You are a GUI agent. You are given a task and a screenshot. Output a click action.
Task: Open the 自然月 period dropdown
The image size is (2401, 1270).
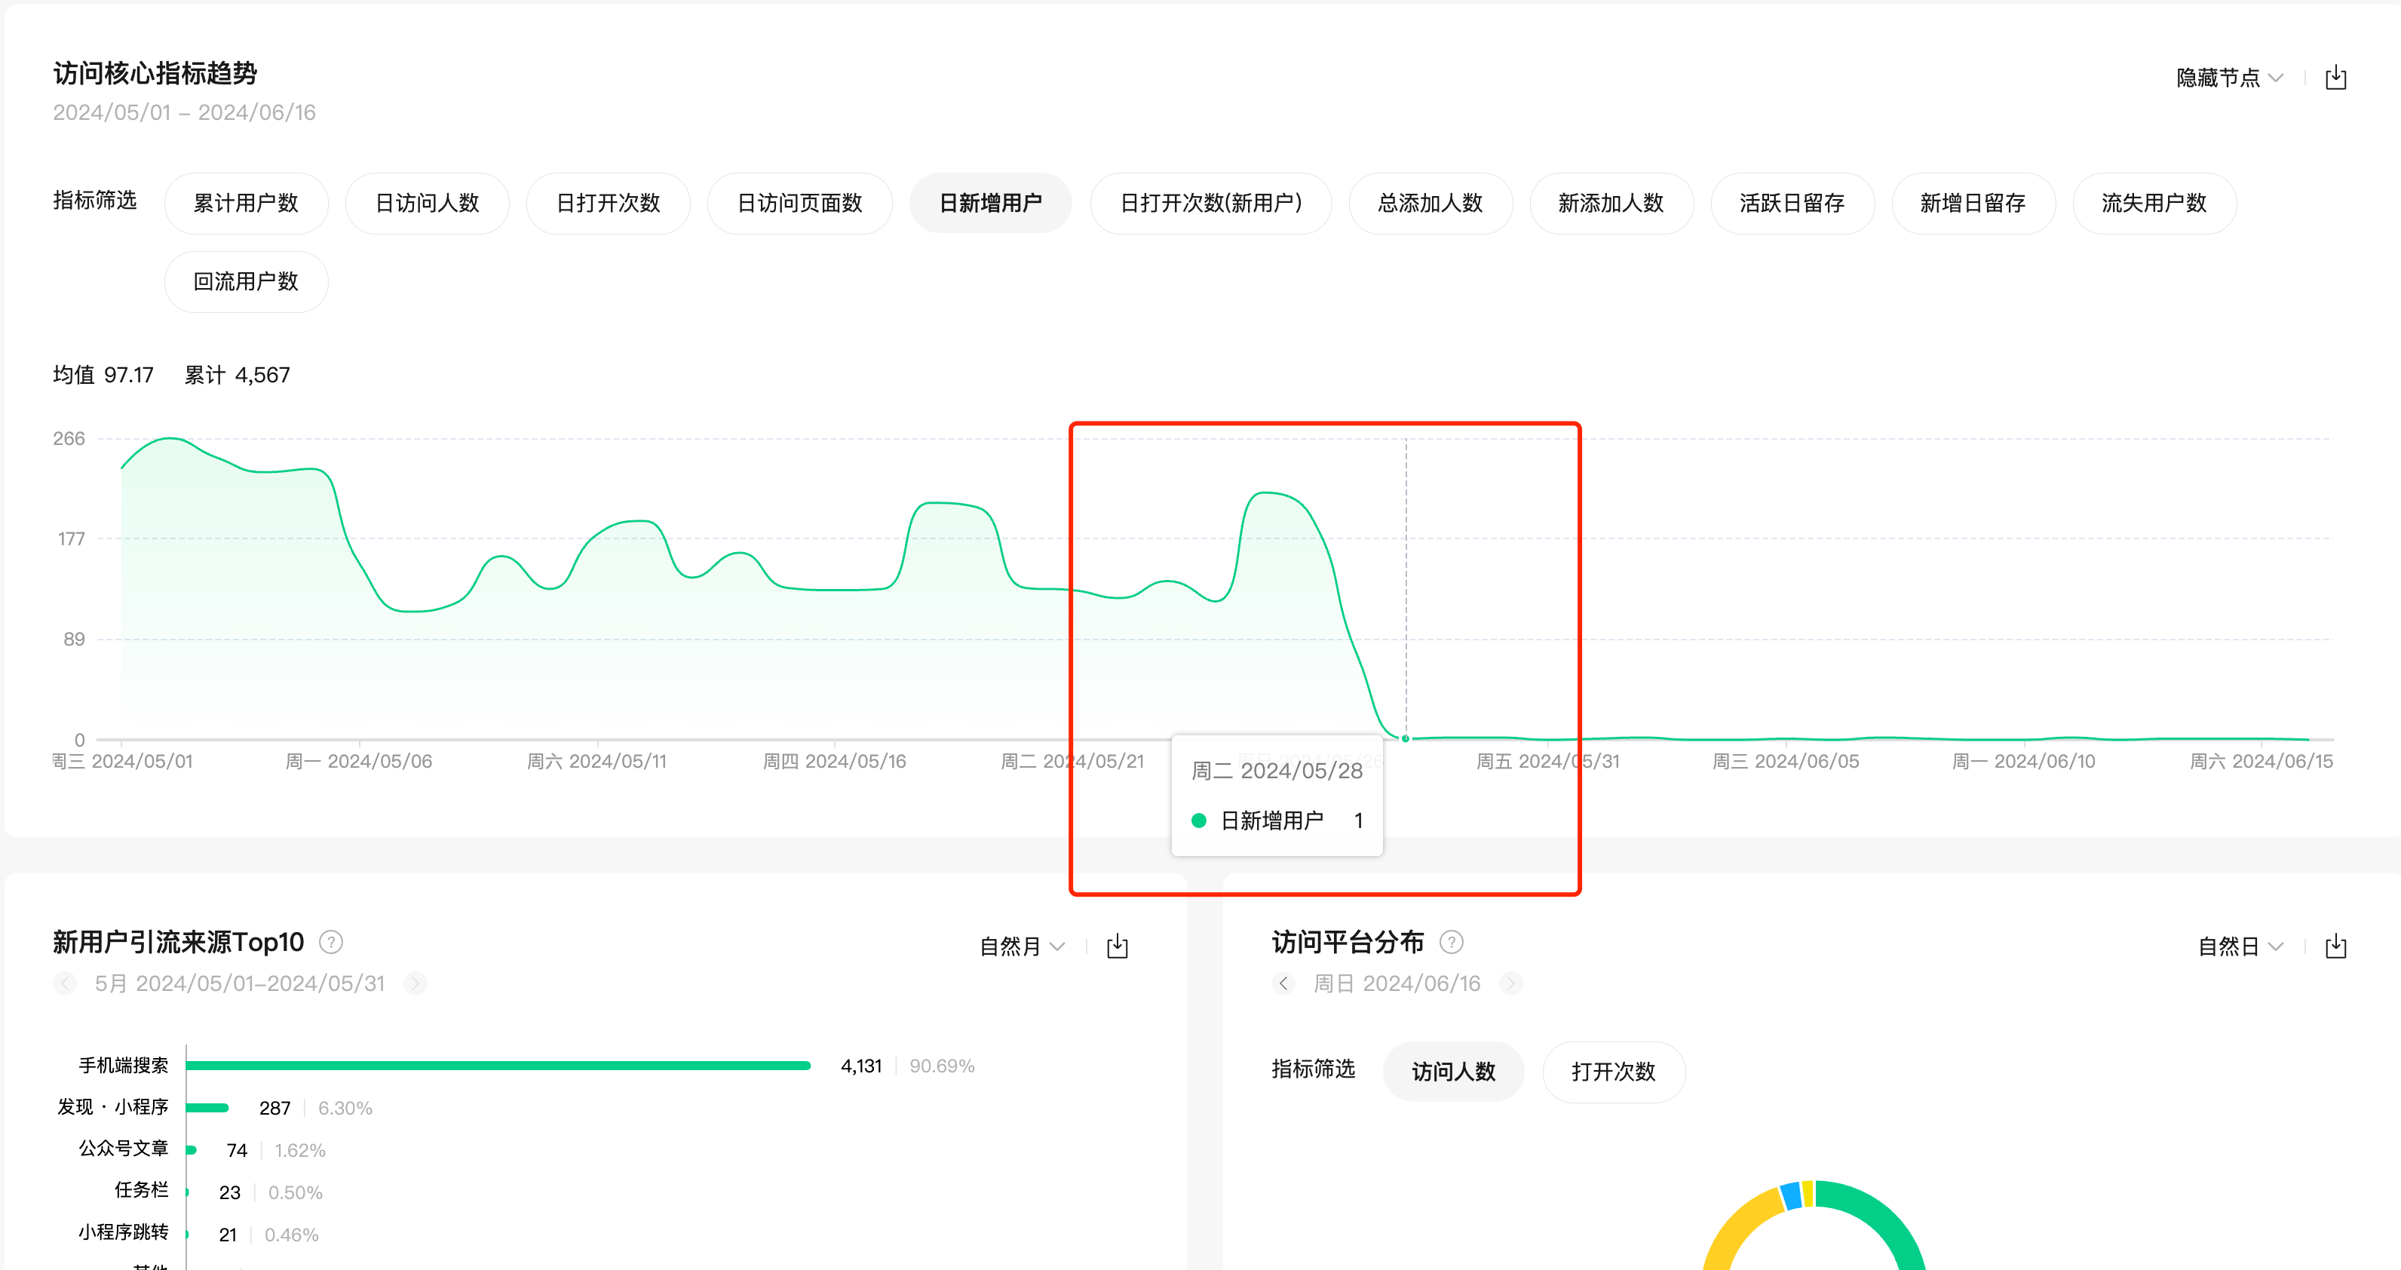(1022, 946)
